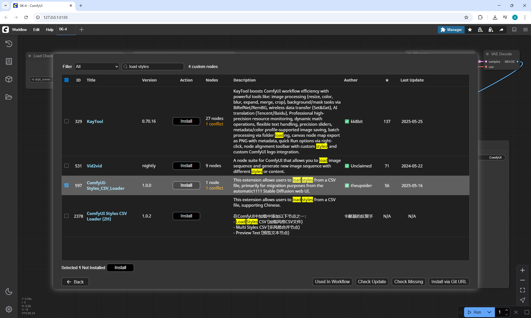This screenshot has height=318, width=531.
Task: Open the Chrome tab search dropdown
Action: point(5,6)
